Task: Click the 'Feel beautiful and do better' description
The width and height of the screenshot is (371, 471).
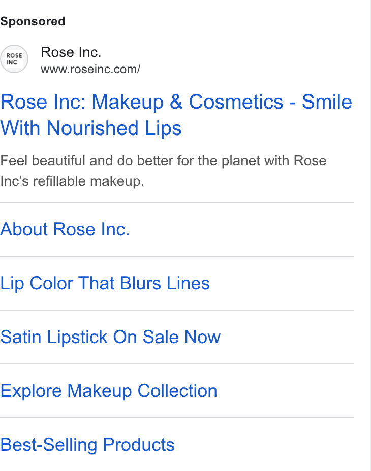Action: point(163,171)
